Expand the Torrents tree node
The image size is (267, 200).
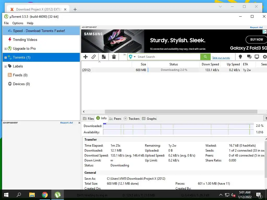coord(5,58)
